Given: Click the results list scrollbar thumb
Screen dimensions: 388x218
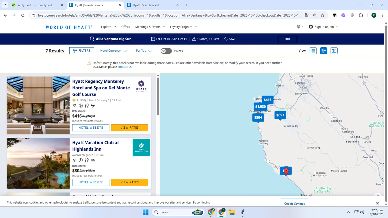Looking at the screenshot, I should (x=158, y=96).
